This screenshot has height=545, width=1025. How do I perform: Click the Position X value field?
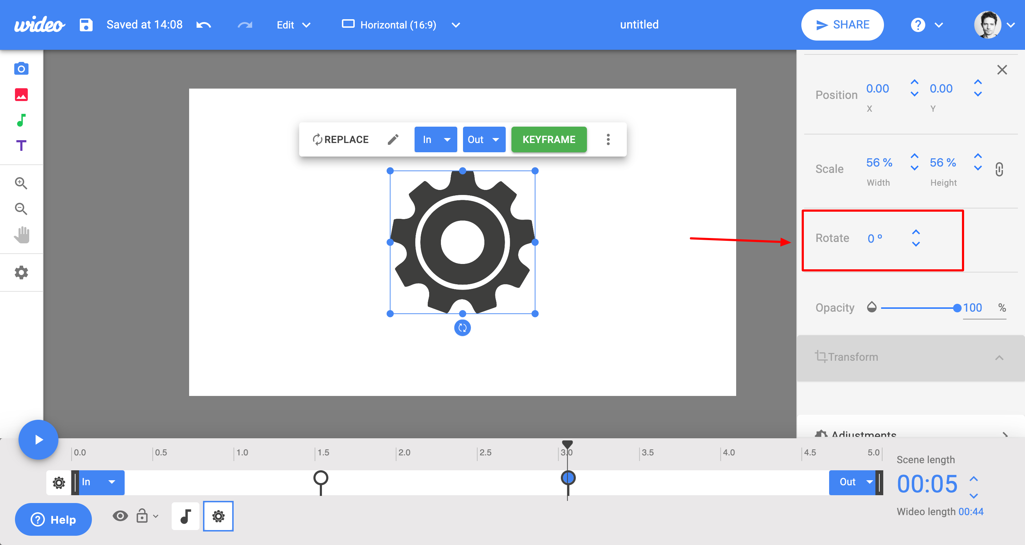[878, 89]
